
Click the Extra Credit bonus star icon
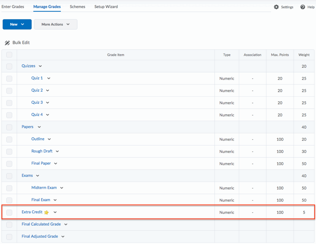[47, 212]
